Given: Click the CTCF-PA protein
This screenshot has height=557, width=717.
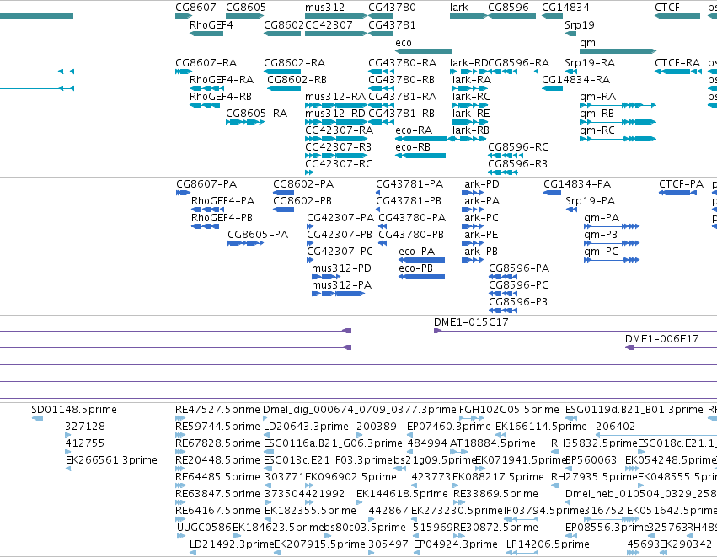Looking at the screenshot, I should [677, 193].
